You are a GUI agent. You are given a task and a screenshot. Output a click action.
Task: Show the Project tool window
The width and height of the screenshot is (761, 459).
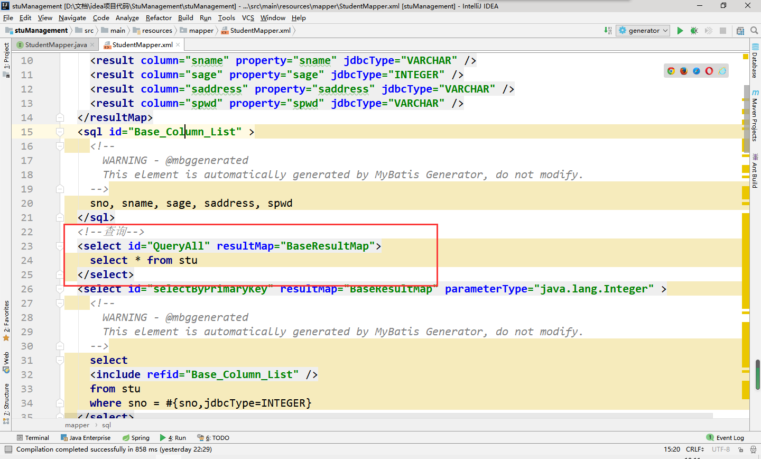[6, 60]
